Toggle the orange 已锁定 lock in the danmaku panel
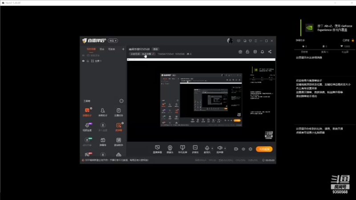The image size is (356, 200). pyautogui.click(x=352, y=40)
